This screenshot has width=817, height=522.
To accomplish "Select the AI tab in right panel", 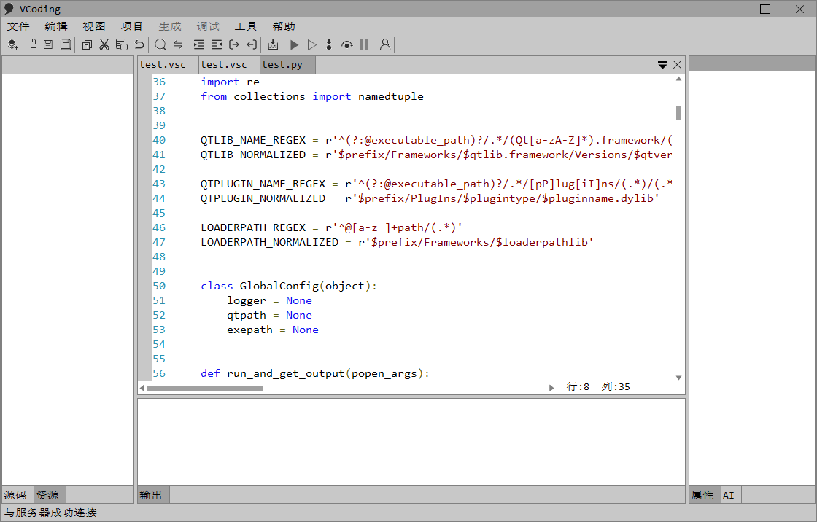I will 728,495.
